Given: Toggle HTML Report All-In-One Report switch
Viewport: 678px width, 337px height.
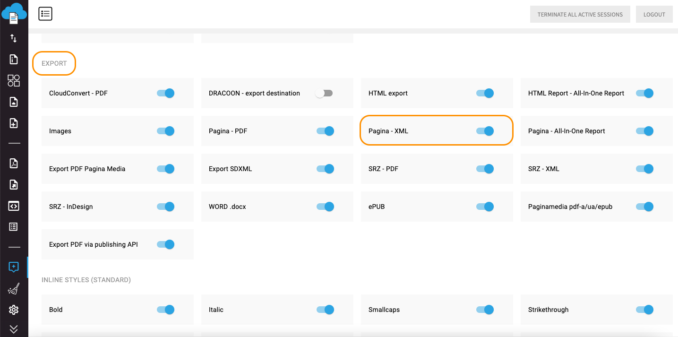Looking at the screenshot, I should tap(645, 93).
